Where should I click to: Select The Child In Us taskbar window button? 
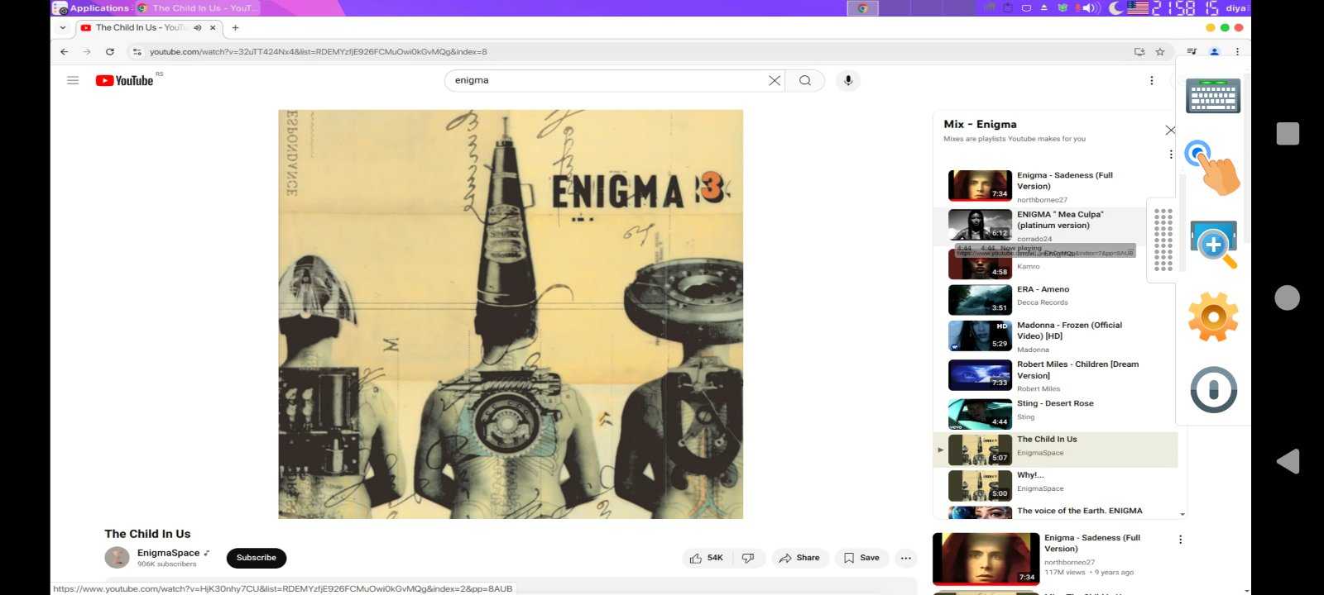(x=197, y=8)
